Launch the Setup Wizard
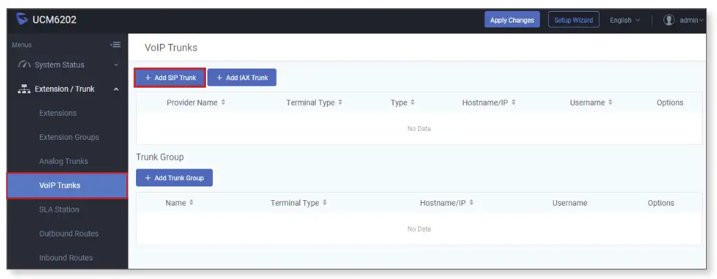The width and height of the screenshot is (717, 279). 573,20
